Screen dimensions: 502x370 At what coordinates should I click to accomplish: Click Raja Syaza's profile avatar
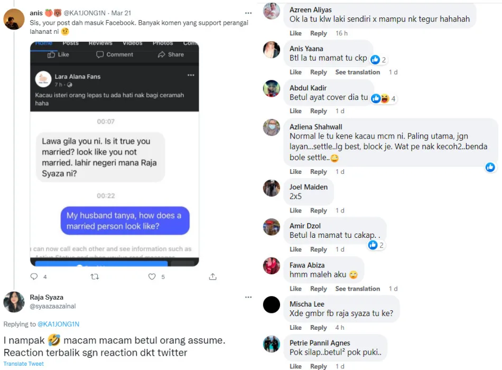[14, 302]
